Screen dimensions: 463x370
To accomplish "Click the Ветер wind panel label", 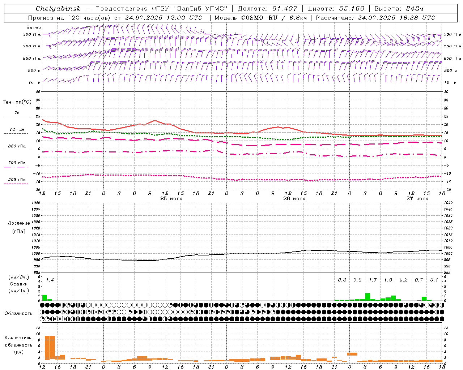I will tap(33, 27).
